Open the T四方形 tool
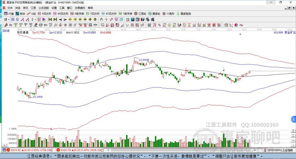 [x=93, y=14]
